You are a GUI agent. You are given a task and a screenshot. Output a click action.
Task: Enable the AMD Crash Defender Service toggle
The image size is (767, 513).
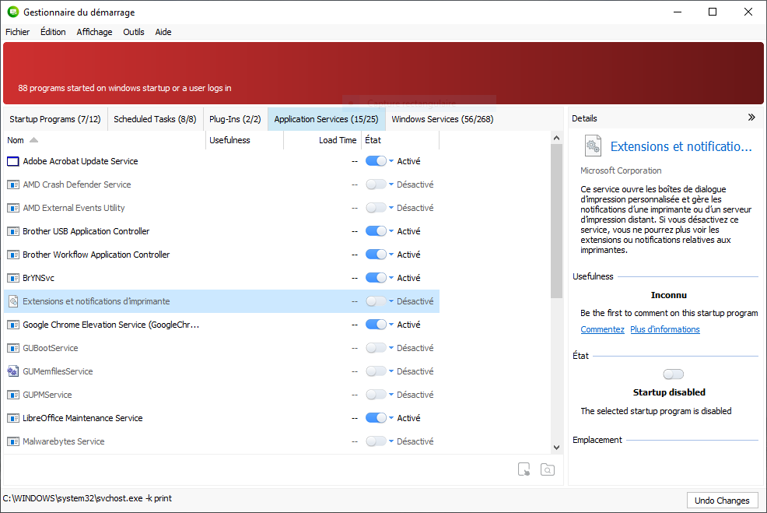coord(376,184)
